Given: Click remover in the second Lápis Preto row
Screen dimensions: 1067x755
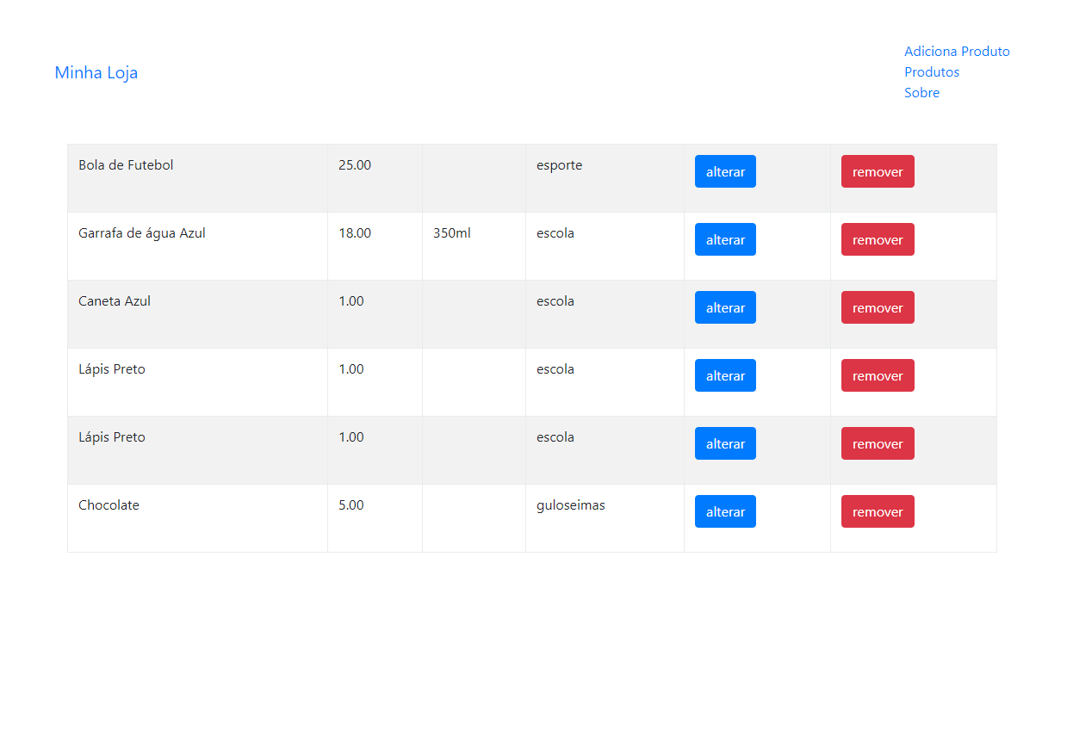Looking at the screenshot, I should 878,443.
